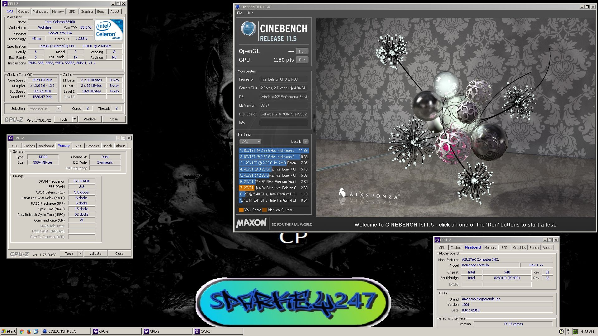Click the small windows-and-arrow icon beside the tray
The image size is (598, 336).
pyautogui.click(x=568, y=331)
